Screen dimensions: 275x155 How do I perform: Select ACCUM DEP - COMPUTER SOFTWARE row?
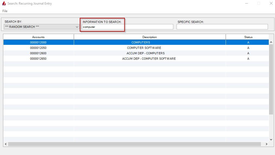point(149,59)
